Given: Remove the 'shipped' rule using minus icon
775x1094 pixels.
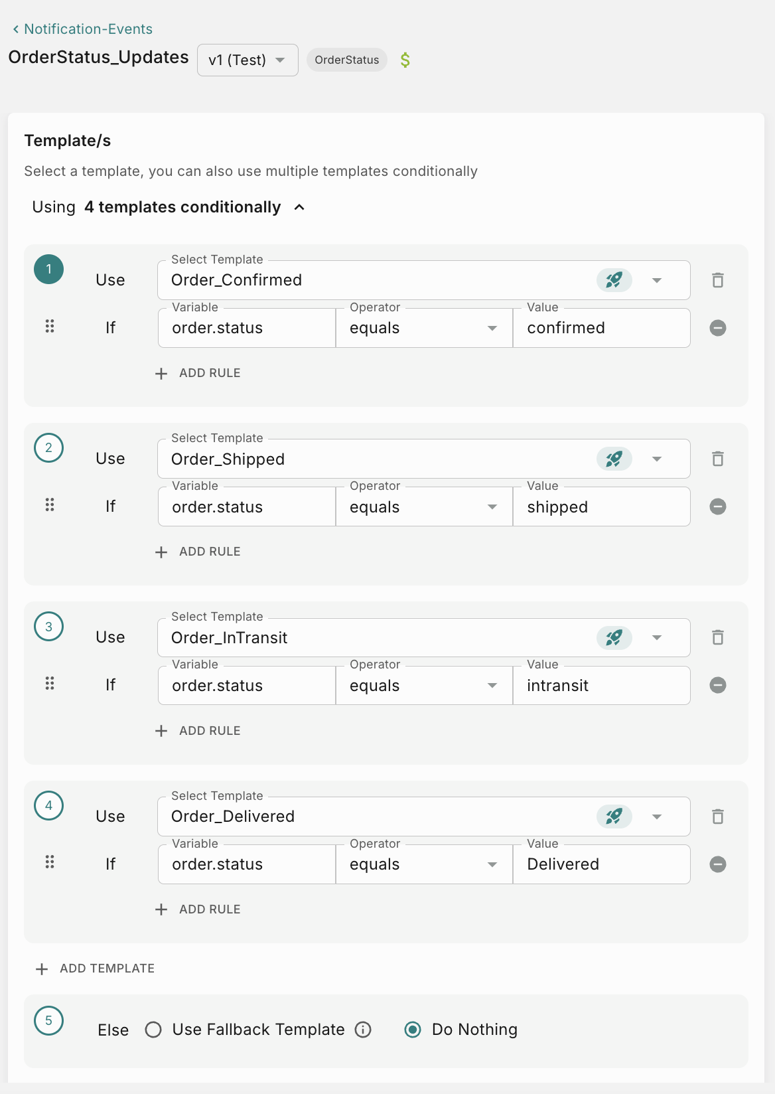Looking at the screenshot, I should click(x=717, y=507).
